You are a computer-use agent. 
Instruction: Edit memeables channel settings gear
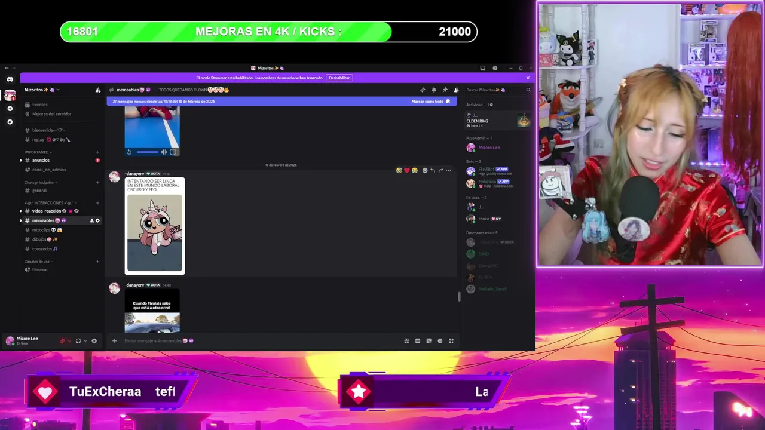point(98,220)
